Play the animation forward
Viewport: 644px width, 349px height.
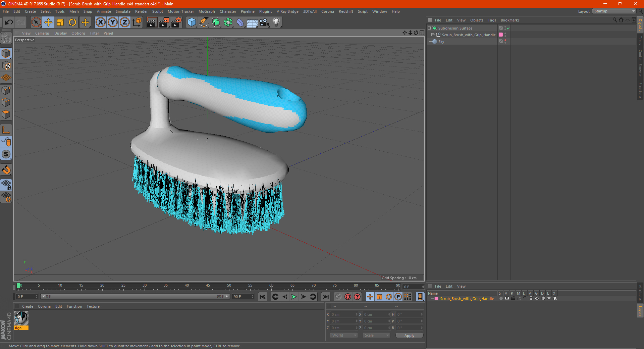click(x=294, y=297)
